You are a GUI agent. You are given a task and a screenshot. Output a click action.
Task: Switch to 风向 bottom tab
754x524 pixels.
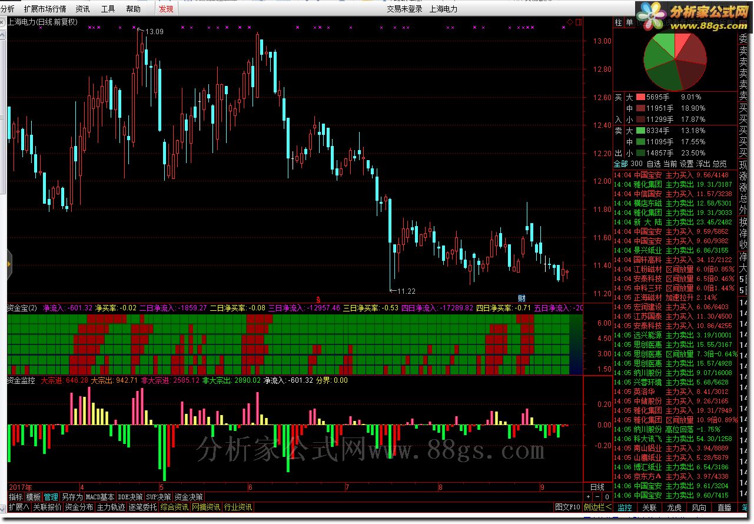tap(699, 507)
